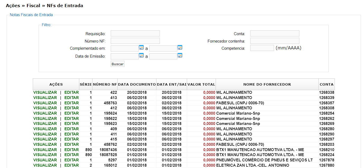
Task: Open Visualizar for NF 422
Action: point(45,92)
